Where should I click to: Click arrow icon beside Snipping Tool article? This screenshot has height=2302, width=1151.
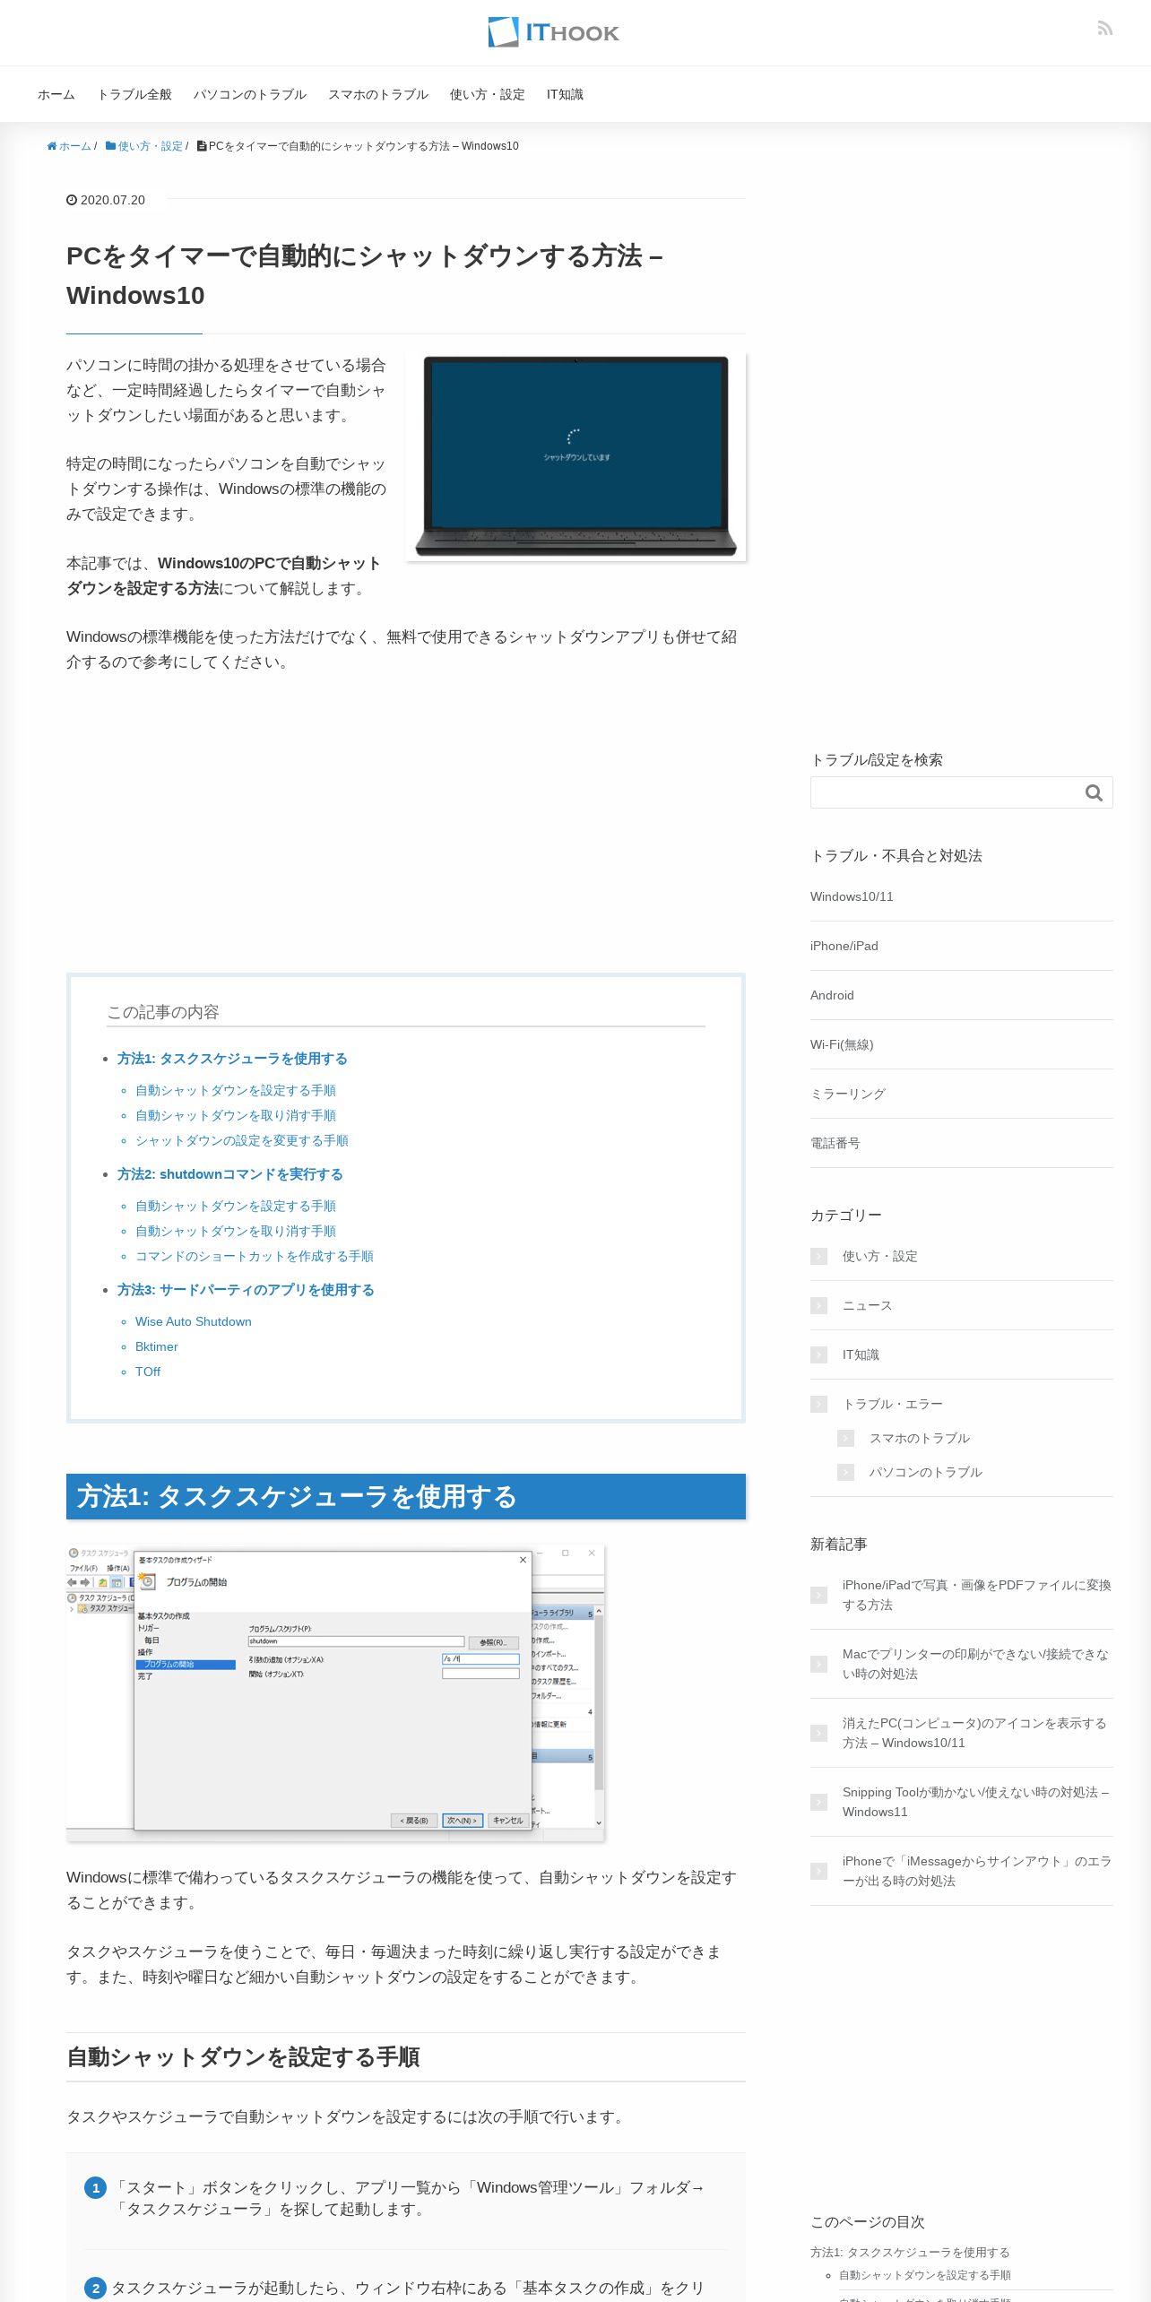(818, 1802)
